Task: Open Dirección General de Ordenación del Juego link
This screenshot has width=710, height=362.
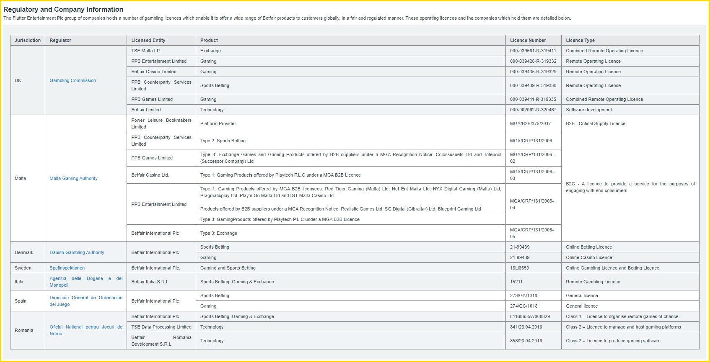Action: coord(86,301)
